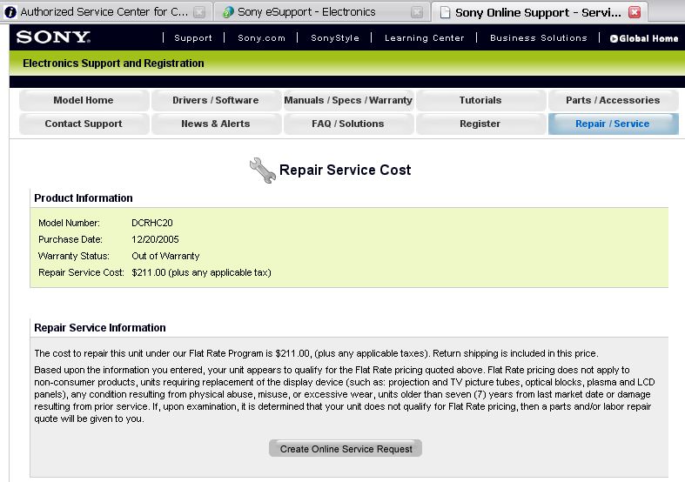Open the Learning Center link

[x=424, y=38]
